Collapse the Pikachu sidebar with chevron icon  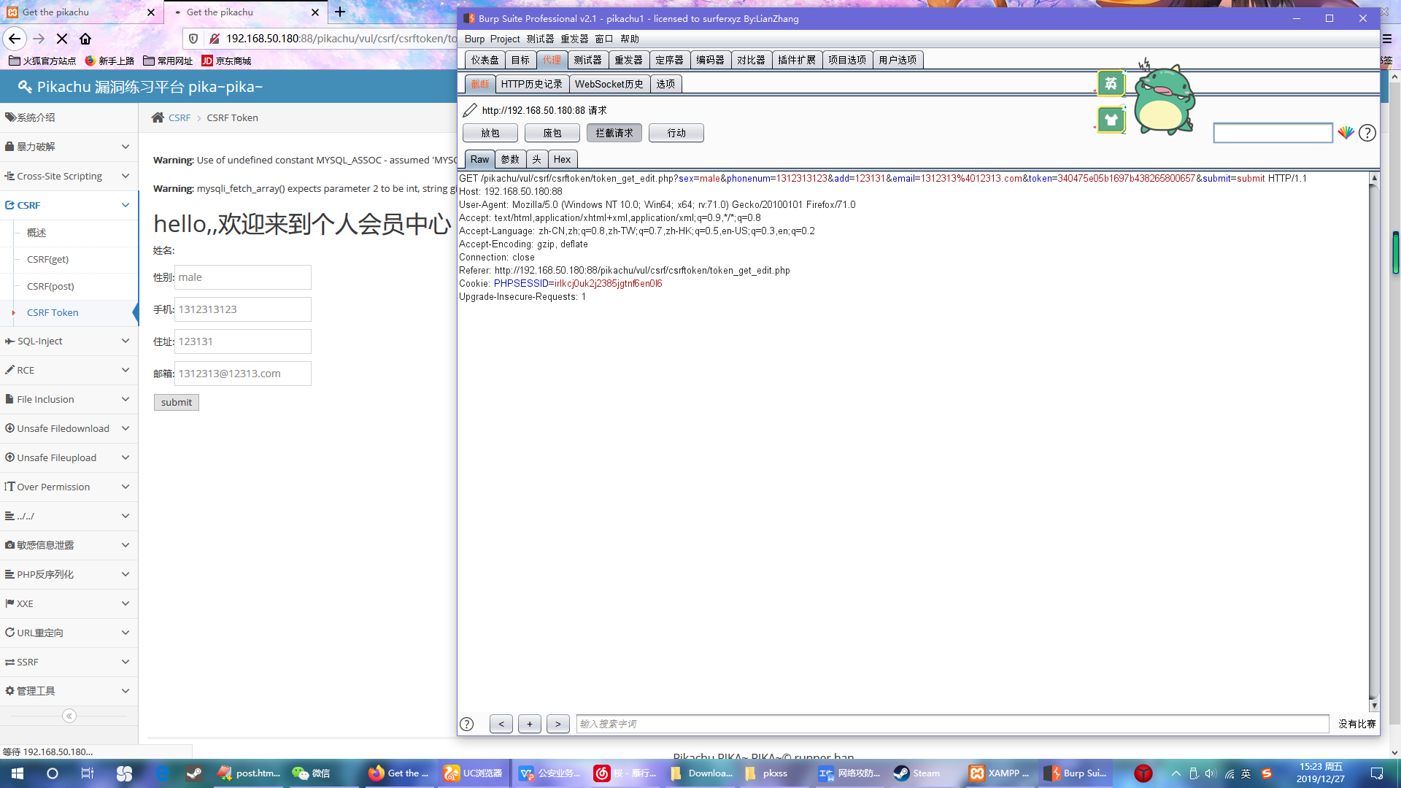pos(69,716)
